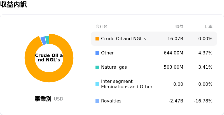The width and height of the screenshot is (224, 115).
Task: Click the 4.37% ratio value
Action: coord(206,53)
